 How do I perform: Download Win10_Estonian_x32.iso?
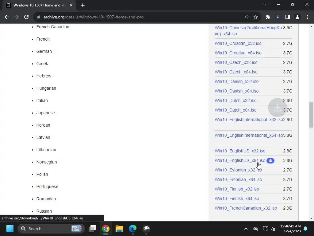[238, 170]
